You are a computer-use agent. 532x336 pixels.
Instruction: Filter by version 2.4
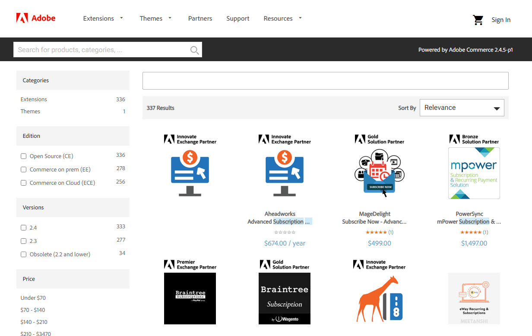24,228
